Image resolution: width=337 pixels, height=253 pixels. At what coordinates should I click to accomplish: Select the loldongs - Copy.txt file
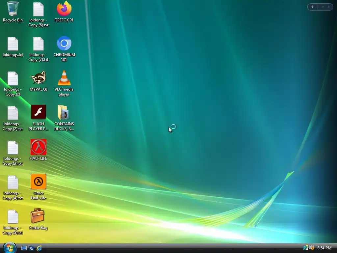13,84
